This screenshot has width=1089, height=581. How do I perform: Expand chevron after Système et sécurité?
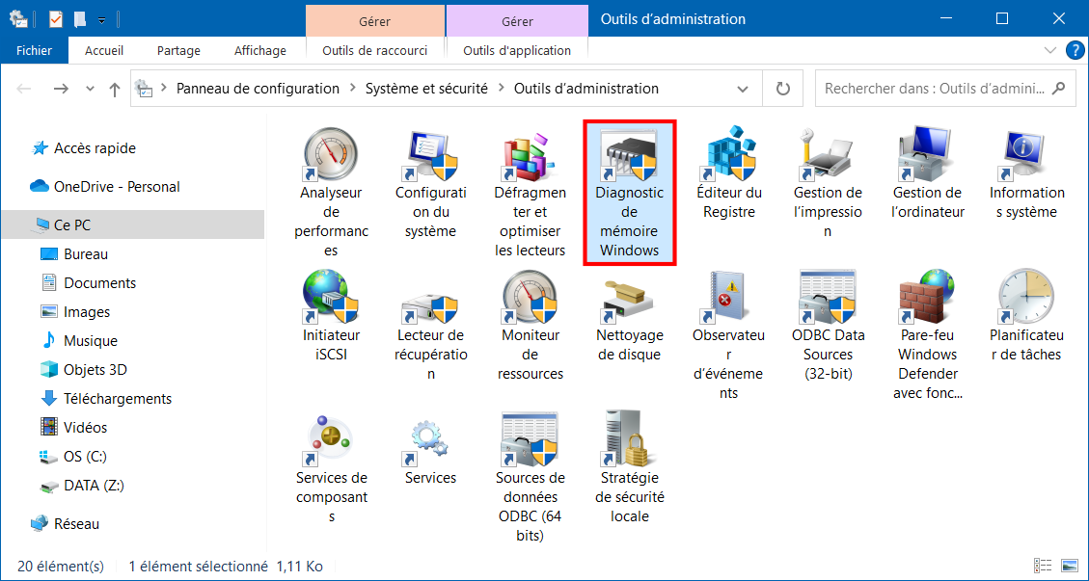pos(502,89)
